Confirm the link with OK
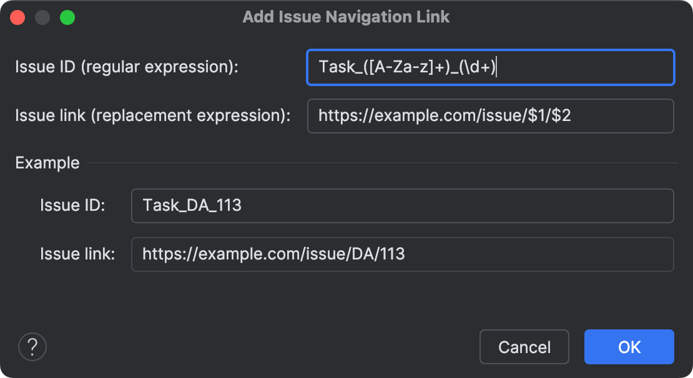This screenshot has width=693, height=378. [629, 347]
